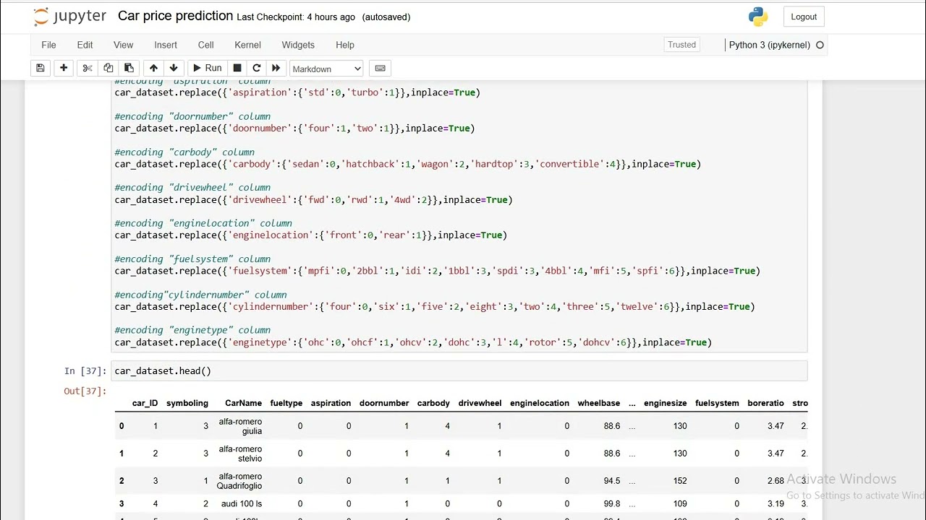Image resolution: width=926 pixels, height=520 pixels.
Task: Open the Markdown cell type dropdown
Action: (x=326, y=69)
